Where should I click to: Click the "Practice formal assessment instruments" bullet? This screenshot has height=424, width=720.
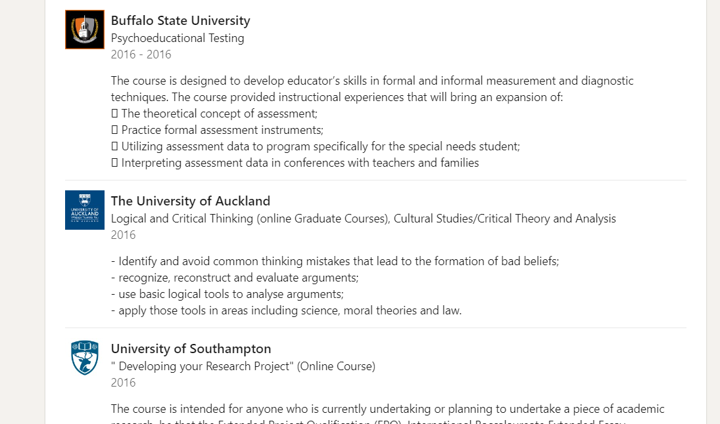(x=222, y=130)
